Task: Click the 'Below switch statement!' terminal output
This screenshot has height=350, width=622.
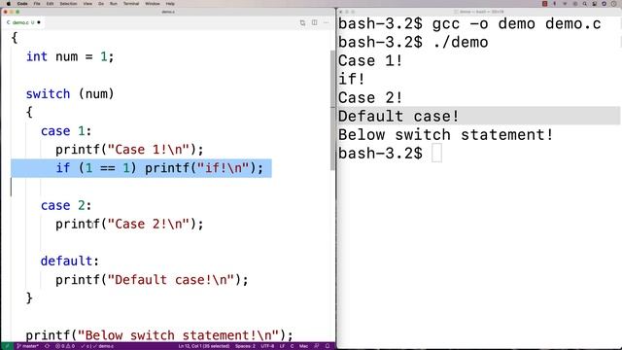Action: coord(445,135)
